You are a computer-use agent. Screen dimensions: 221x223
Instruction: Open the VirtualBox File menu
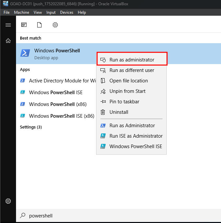click(x=7, y=12)
